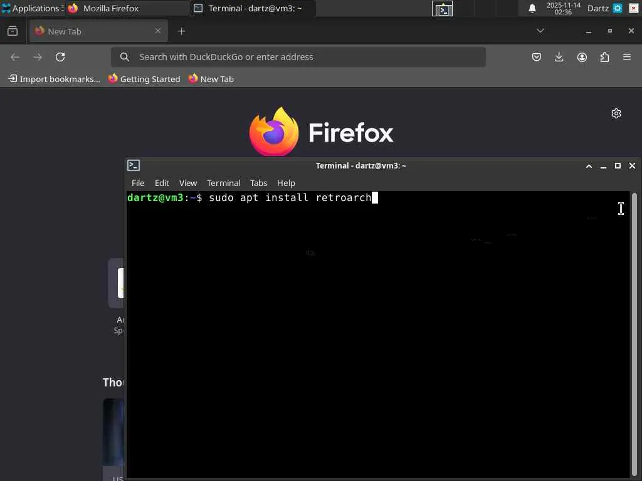The image size is (642, 481).
Task: Maximize the terminal window
Action: (x=618, y=165)
